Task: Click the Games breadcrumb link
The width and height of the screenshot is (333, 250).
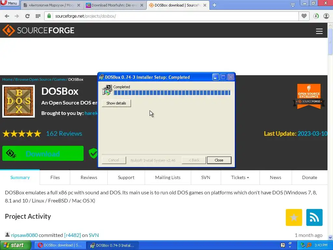Action: point(60,79)
